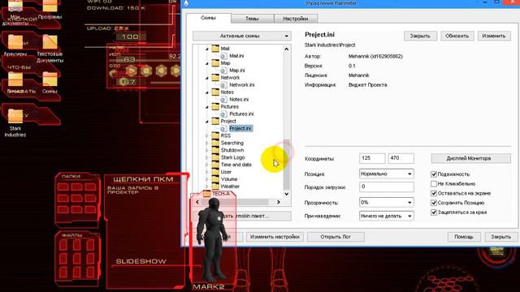The width and height of the screenshot is (520, 292).
Task: Toggle the Оставаться на экране checkbox
Action: click(434, 193)
